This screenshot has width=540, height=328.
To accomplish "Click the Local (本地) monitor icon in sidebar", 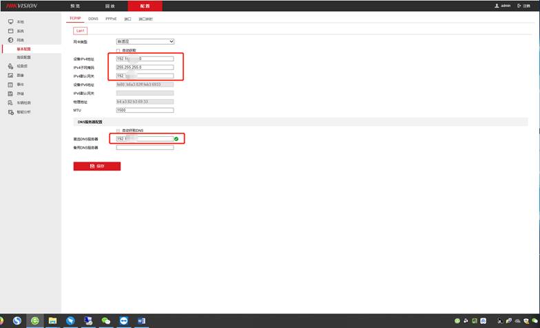I will (10, 22).
